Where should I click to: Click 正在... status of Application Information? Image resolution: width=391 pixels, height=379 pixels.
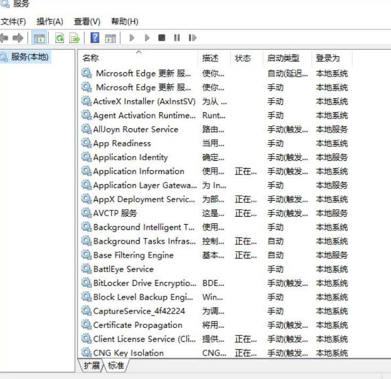coord(246,171)
